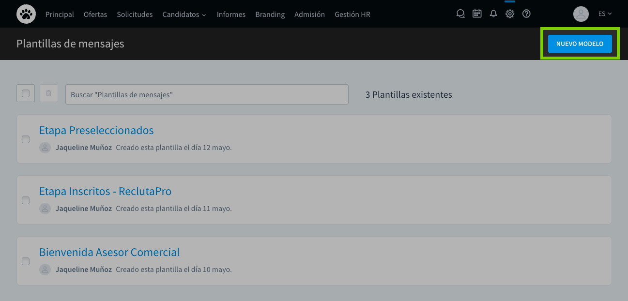
Task: Open the ES language selector
Action: (x=605, y=14)
